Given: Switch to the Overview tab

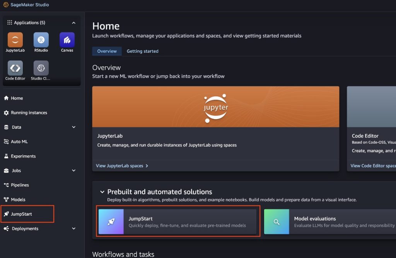Looking at the screenshot, I should pos(107,51).
